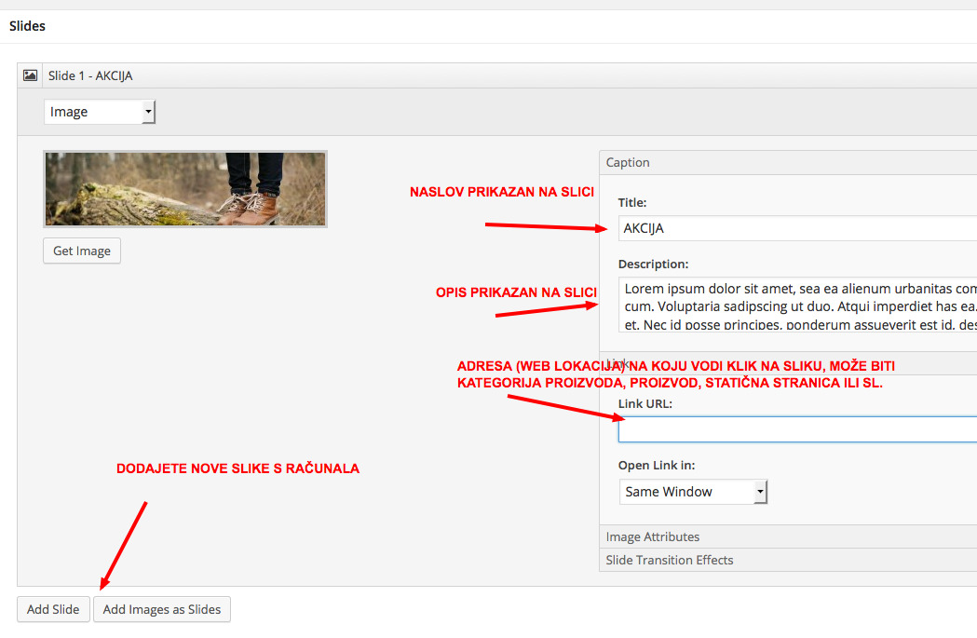This screenshot has height=638, width=977.
Task: Click the Get Image button
Action: (82, 251)
